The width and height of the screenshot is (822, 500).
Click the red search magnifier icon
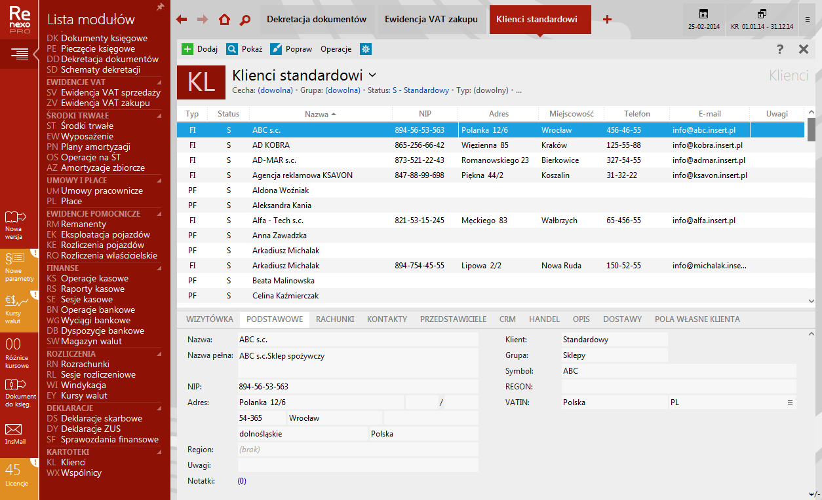pyautogui.click(x=245, y=20)
